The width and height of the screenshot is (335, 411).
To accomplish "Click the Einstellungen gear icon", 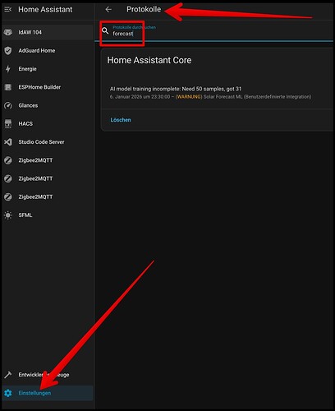I will (x=8, y=393).
